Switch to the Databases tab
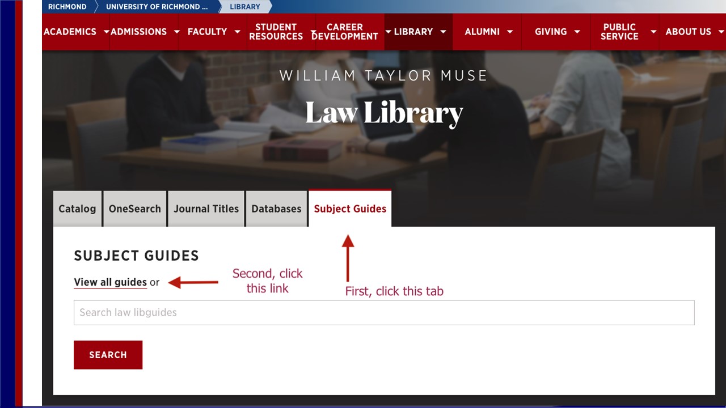The image size is (726, 408). click(276, 209)
